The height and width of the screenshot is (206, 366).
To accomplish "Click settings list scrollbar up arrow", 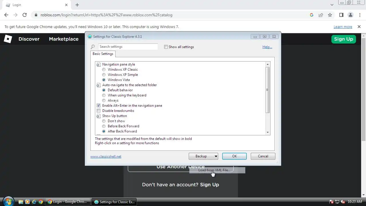I will coord(268,64).
